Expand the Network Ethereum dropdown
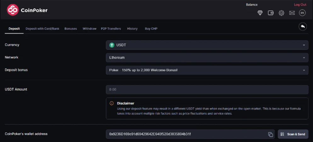This screenshot has height=142, width=313. click(x=207, y=58)
